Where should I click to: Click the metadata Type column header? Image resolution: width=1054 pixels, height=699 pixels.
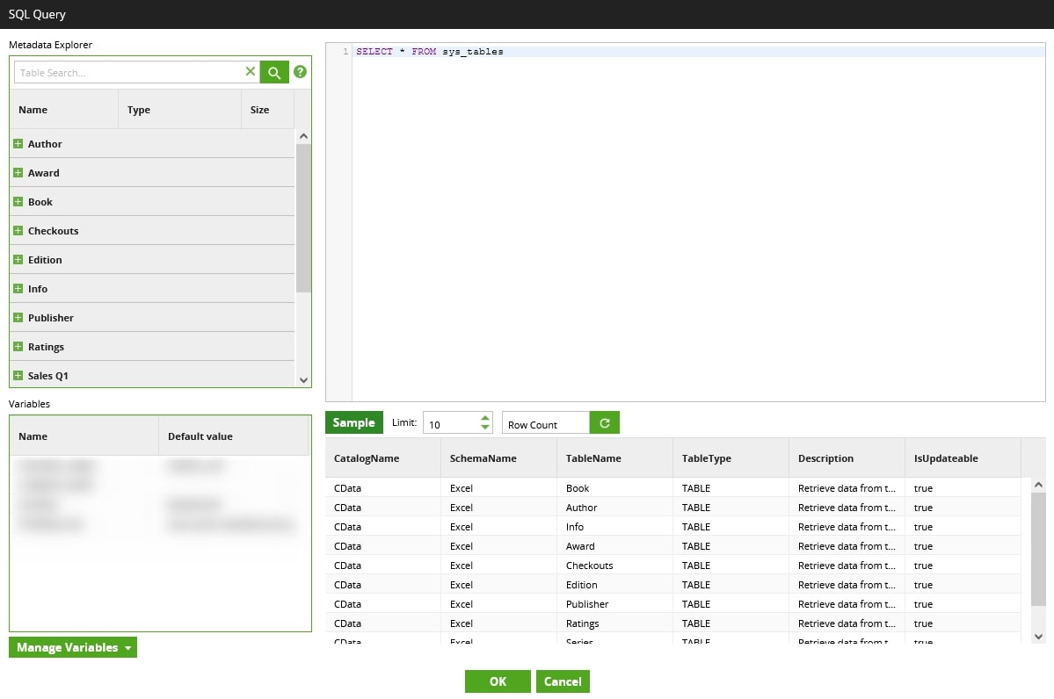pyautogui.click(x=179, y=110)
